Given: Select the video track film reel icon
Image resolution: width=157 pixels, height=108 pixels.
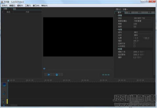Looking at the screenshot, I should [x=4, y=85].
